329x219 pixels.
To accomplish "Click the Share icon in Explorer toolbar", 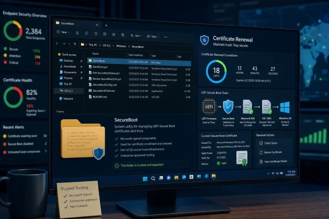I will (114, 35).
